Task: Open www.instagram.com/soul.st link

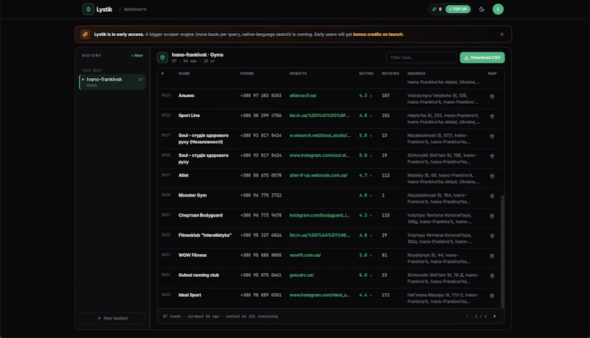Action: [x=319, y=155]
